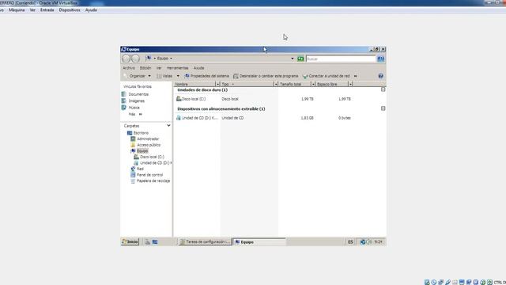Image resolution: width=506 pixels, height=285 pixels.
Task: Click the green refresh icon beside address bar
Action: pos(300,59)
